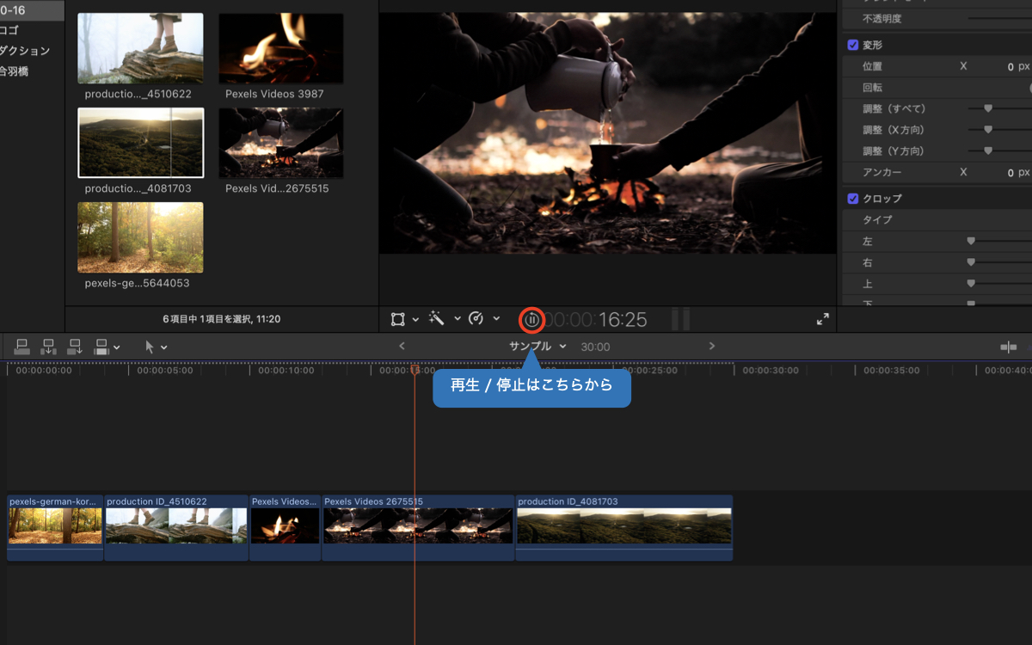Click the ダクション sidebar item
This screenshot has width=1032, height=645.
coord(25,51)
